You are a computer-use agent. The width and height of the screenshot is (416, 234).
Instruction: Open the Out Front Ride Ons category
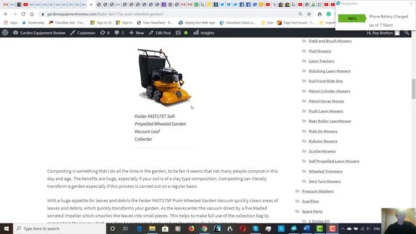tap(326, 81)
